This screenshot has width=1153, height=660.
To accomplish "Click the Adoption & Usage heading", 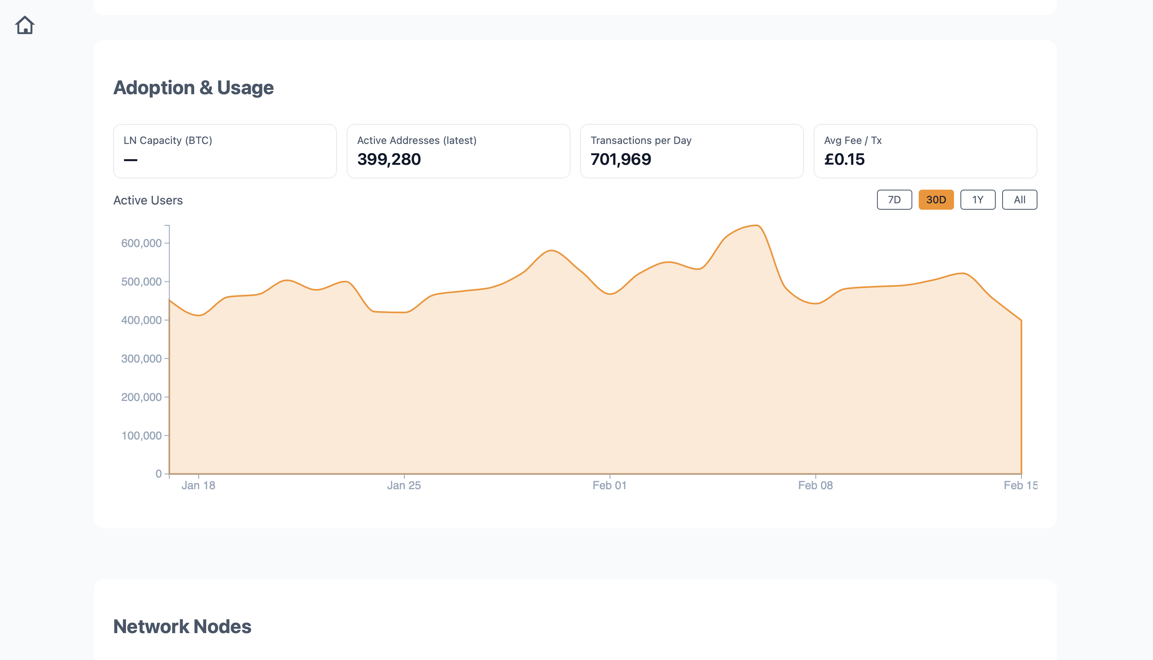I will 194,87.
